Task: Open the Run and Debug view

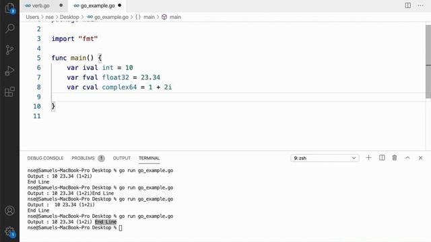Action: click(10, 71)
